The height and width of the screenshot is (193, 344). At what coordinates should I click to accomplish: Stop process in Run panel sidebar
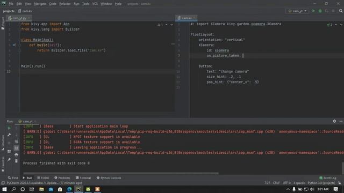[x=9, y=143]
